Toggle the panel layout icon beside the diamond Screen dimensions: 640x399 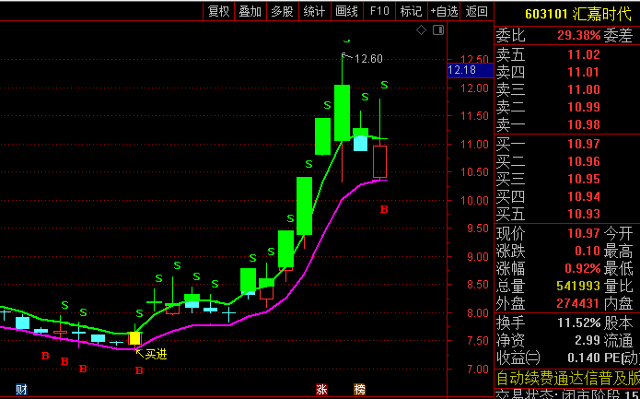click(x=438, y=29)
